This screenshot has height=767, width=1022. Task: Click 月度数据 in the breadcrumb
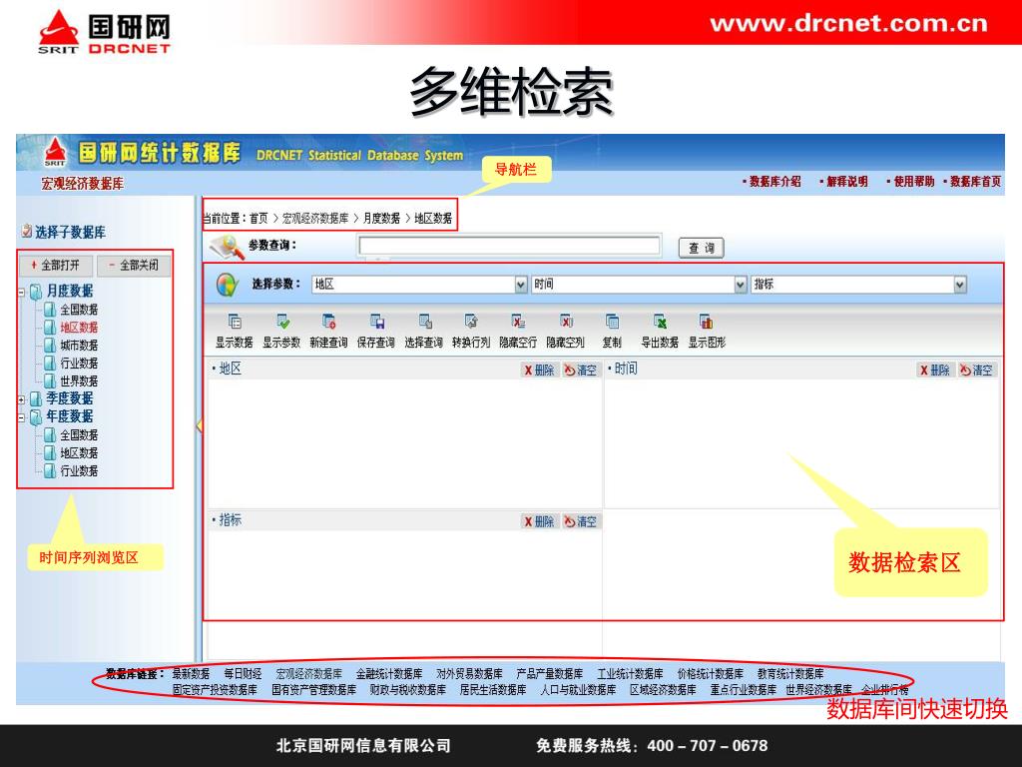[x=382, y=218]
